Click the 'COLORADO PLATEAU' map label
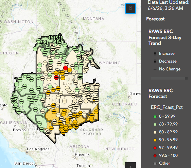This screenshot has height=168, width=191. coord(92,132)
